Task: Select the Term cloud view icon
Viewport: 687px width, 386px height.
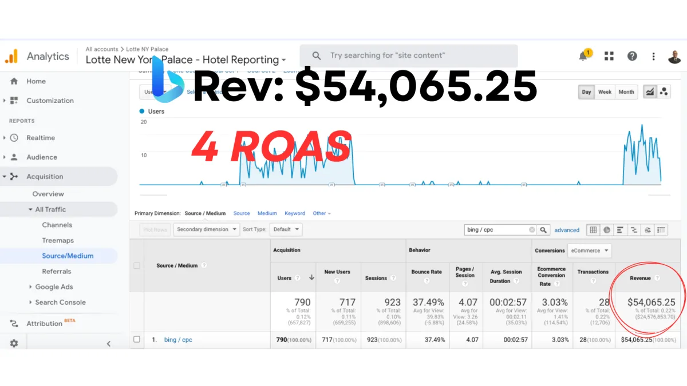Action: point(647,230)
